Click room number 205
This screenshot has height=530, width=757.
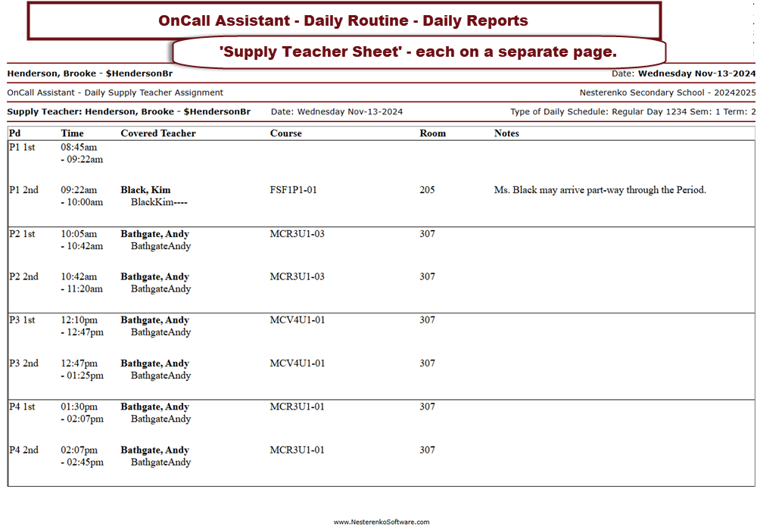pos(427,190)
